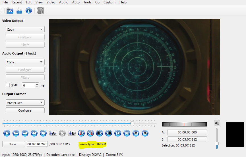
Task: Adjust the vertical volume slider handle
Action: coord(217,144)
